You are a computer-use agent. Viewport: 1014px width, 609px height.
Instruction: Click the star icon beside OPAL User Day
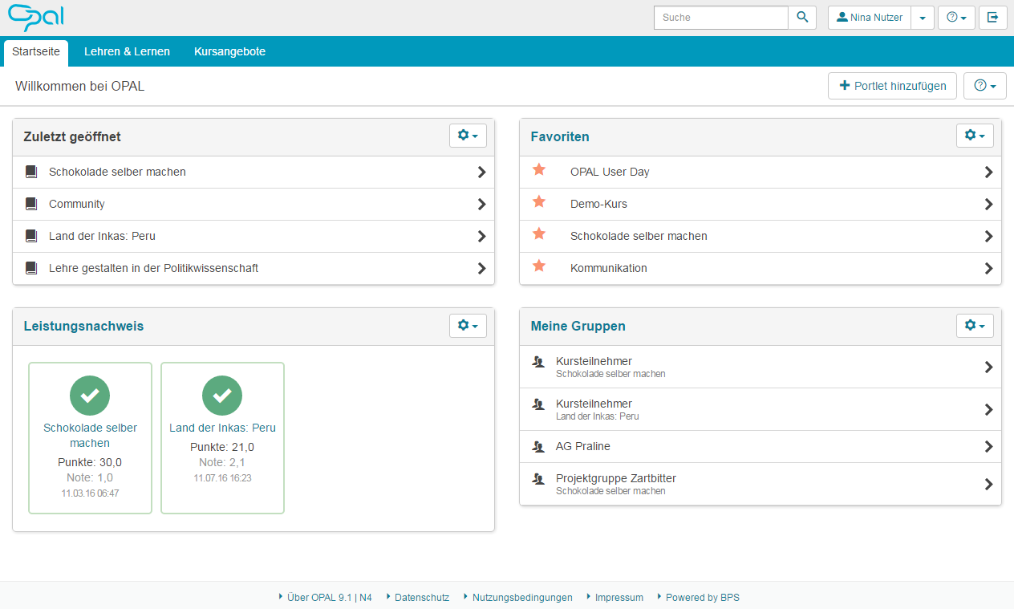click(539, 170)
